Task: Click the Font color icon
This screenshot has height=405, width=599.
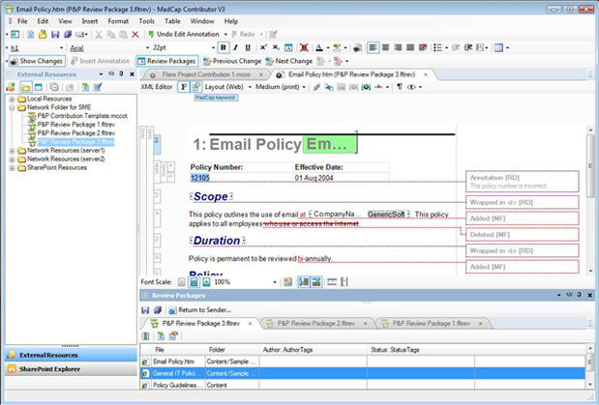Action: click(319, 47)
